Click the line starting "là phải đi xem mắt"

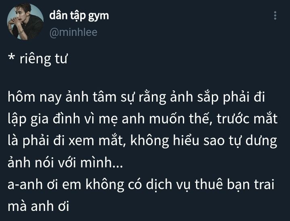click(143, 141)
